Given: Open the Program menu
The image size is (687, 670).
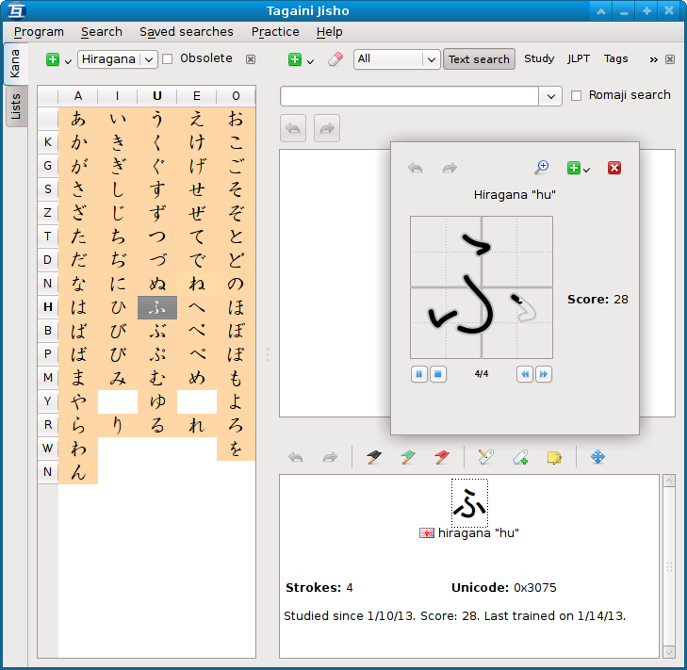Looking at the screenshot, I should [x=39, y=32].
